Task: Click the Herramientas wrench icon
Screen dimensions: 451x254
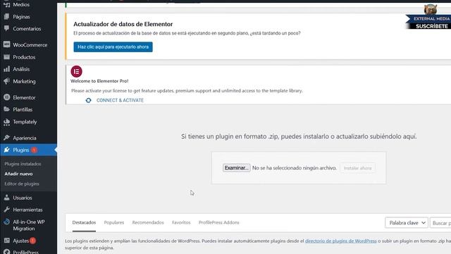Action: pyautogui.click(x=6, y=210)
